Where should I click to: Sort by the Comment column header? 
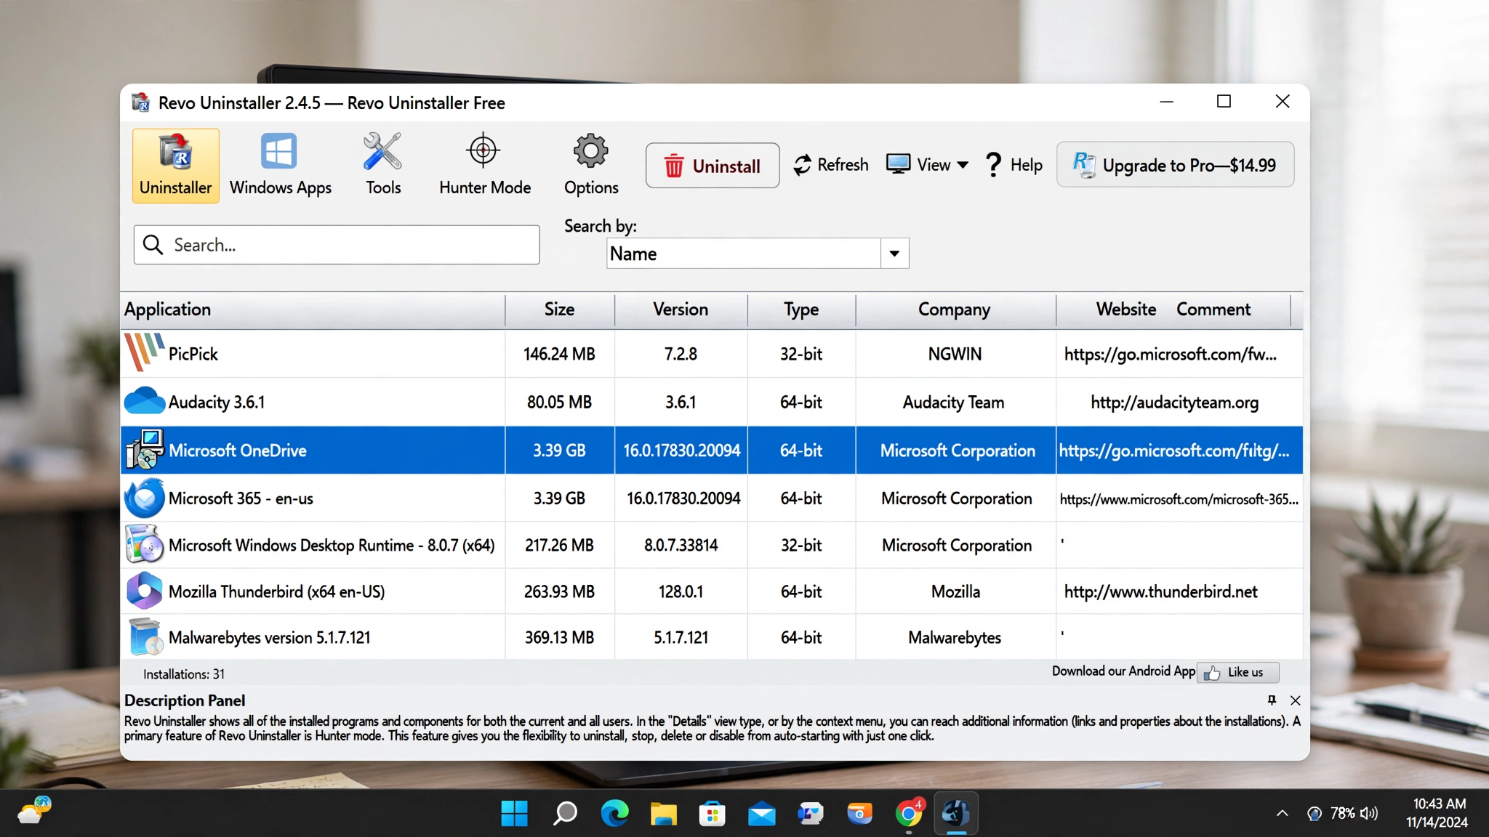(1213, 310)
